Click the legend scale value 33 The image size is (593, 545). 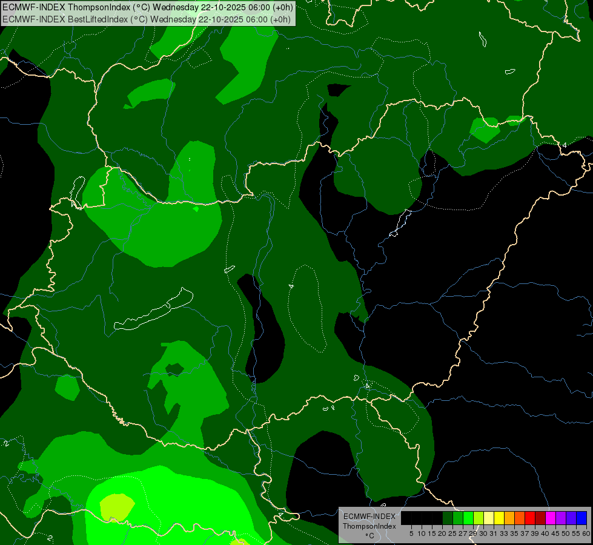pyautogui.click(x=504, y=533)
